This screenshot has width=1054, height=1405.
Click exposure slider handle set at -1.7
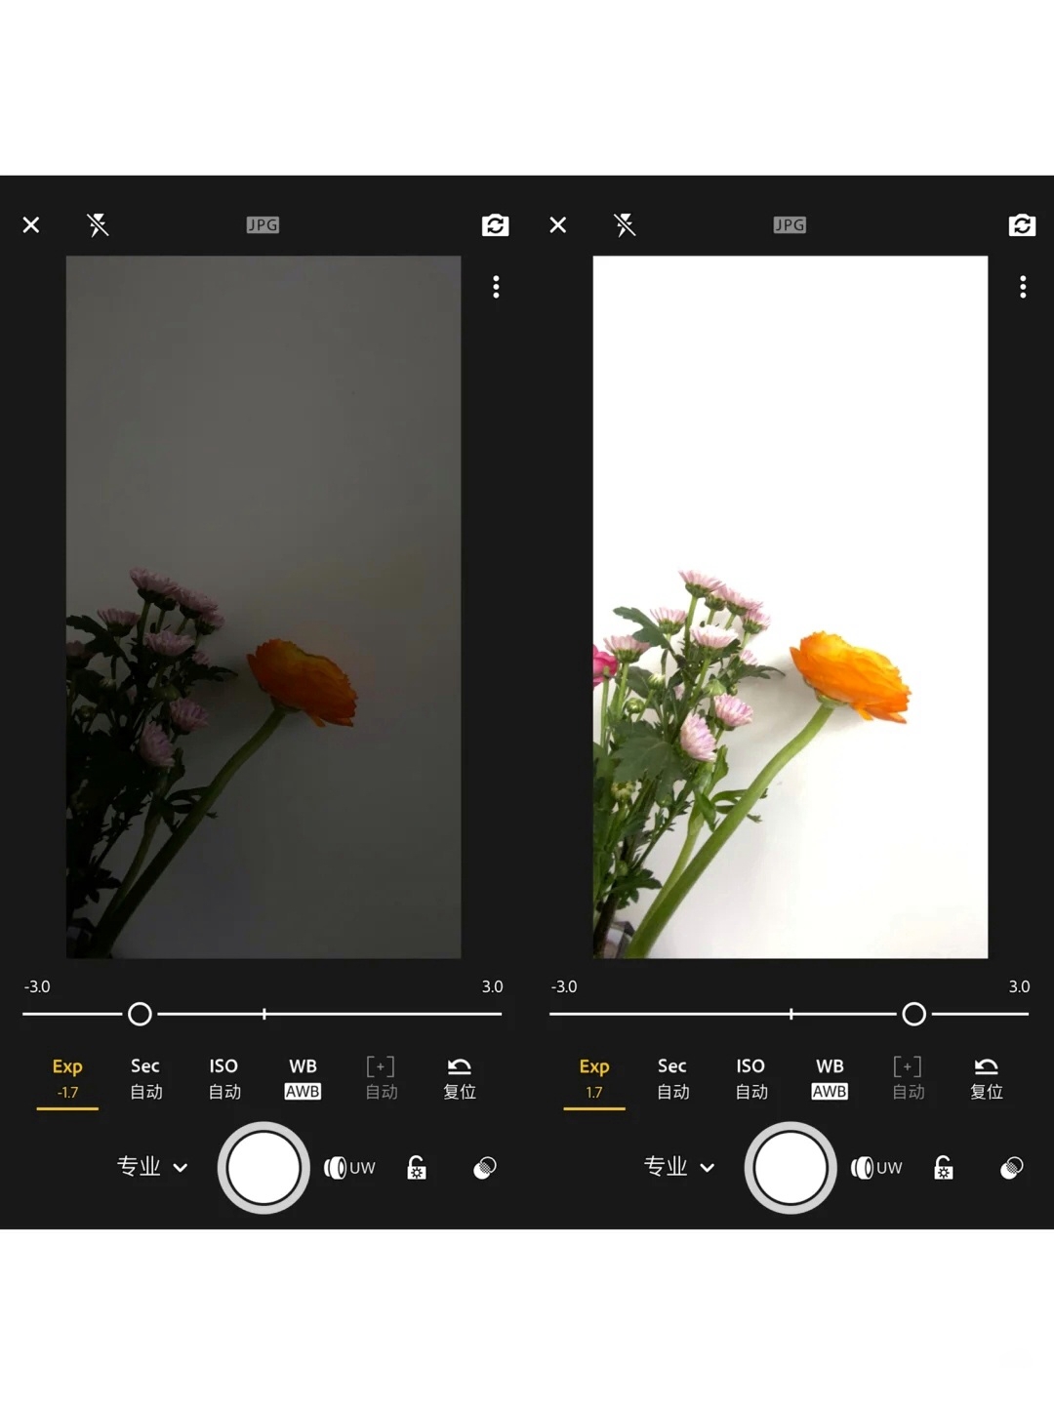tap(140, 1015)
